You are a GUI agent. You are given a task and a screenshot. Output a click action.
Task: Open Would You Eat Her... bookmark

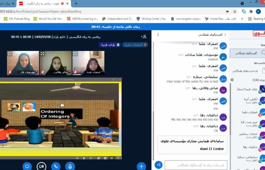point(48,19)
